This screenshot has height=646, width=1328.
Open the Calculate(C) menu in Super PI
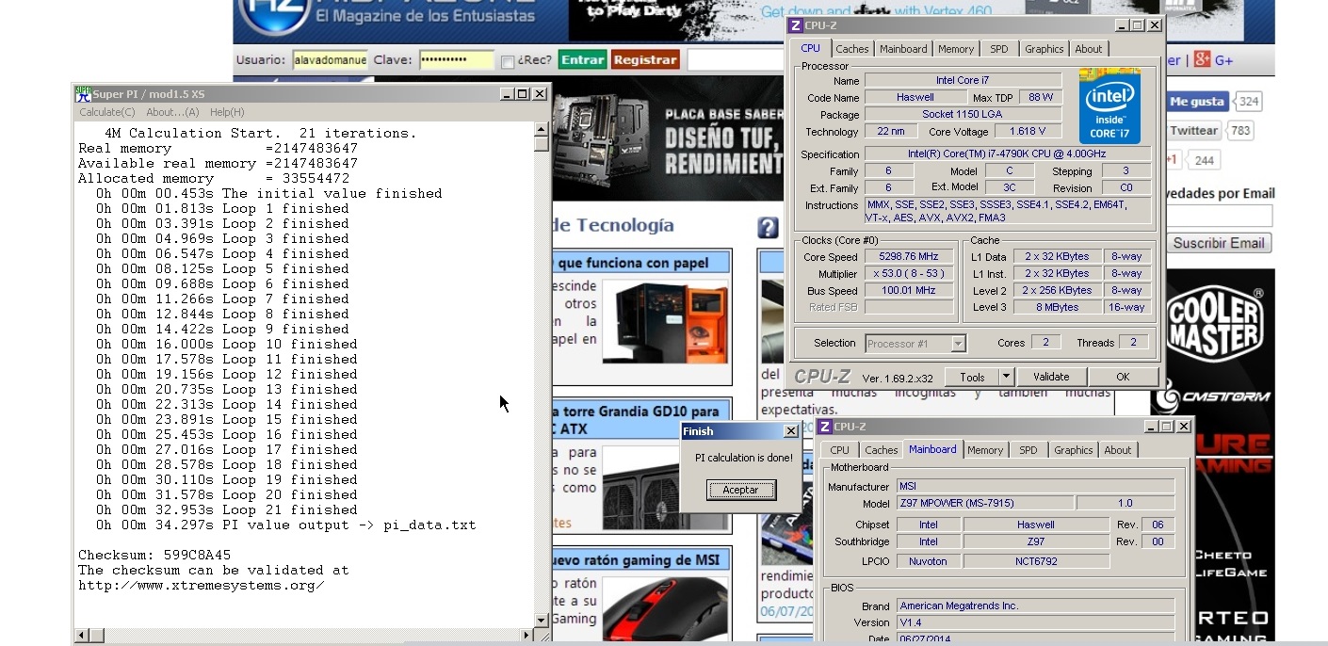pos(106,112)
